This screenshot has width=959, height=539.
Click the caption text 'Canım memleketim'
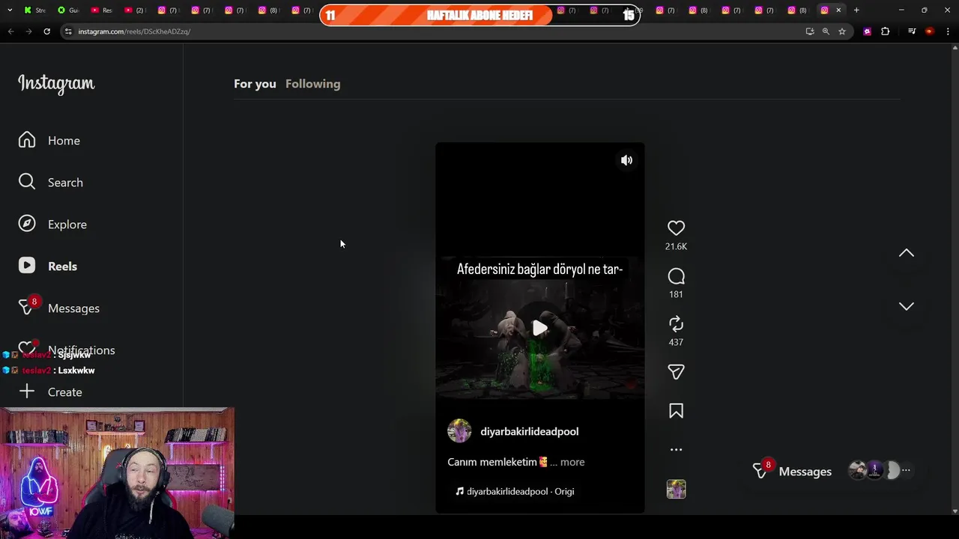click(x=492, y=462)
